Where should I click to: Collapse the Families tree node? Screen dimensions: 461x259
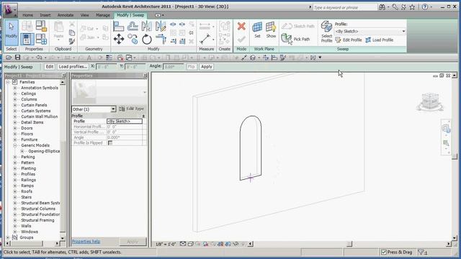coord(8,82)
